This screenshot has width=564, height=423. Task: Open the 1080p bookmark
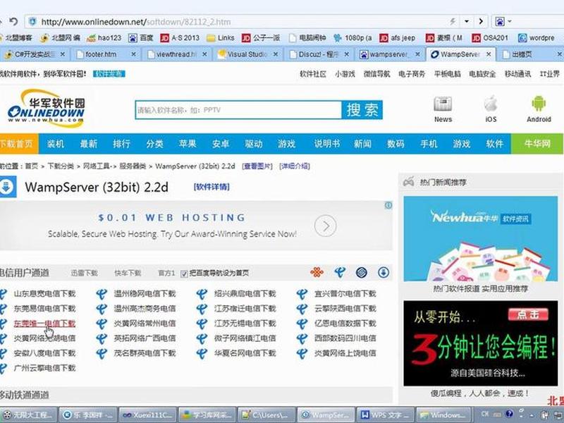(x=352, y=38)
